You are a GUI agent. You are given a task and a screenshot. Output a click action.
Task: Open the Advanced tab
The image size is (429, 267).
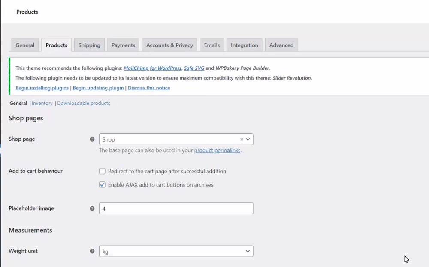point(281,45)
